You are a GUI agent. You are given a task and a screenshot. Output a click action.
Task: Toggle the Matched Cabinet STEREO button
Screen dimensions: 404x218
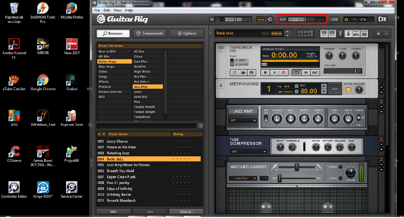pos(340,167)
